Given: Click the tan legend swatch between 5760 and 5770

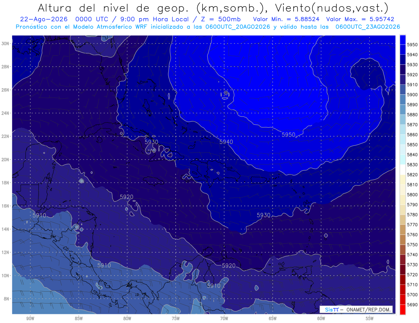Looking at the screenshot, I should click(x=403, y=230).
